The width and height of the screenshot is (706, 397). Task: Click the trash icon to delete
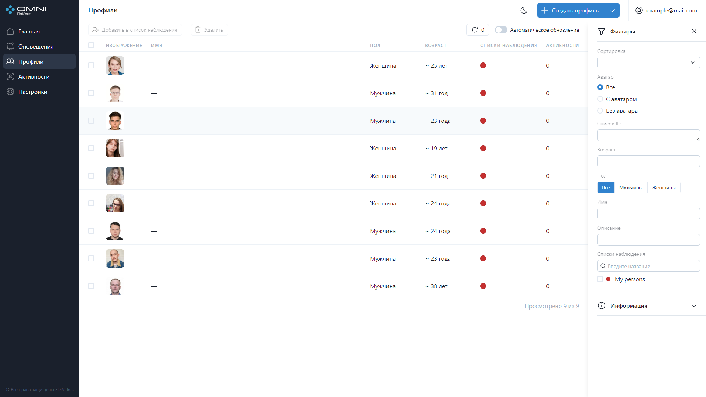198,30
